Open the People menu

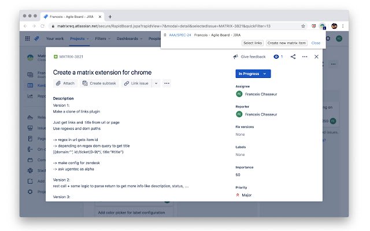pos(154,39)
